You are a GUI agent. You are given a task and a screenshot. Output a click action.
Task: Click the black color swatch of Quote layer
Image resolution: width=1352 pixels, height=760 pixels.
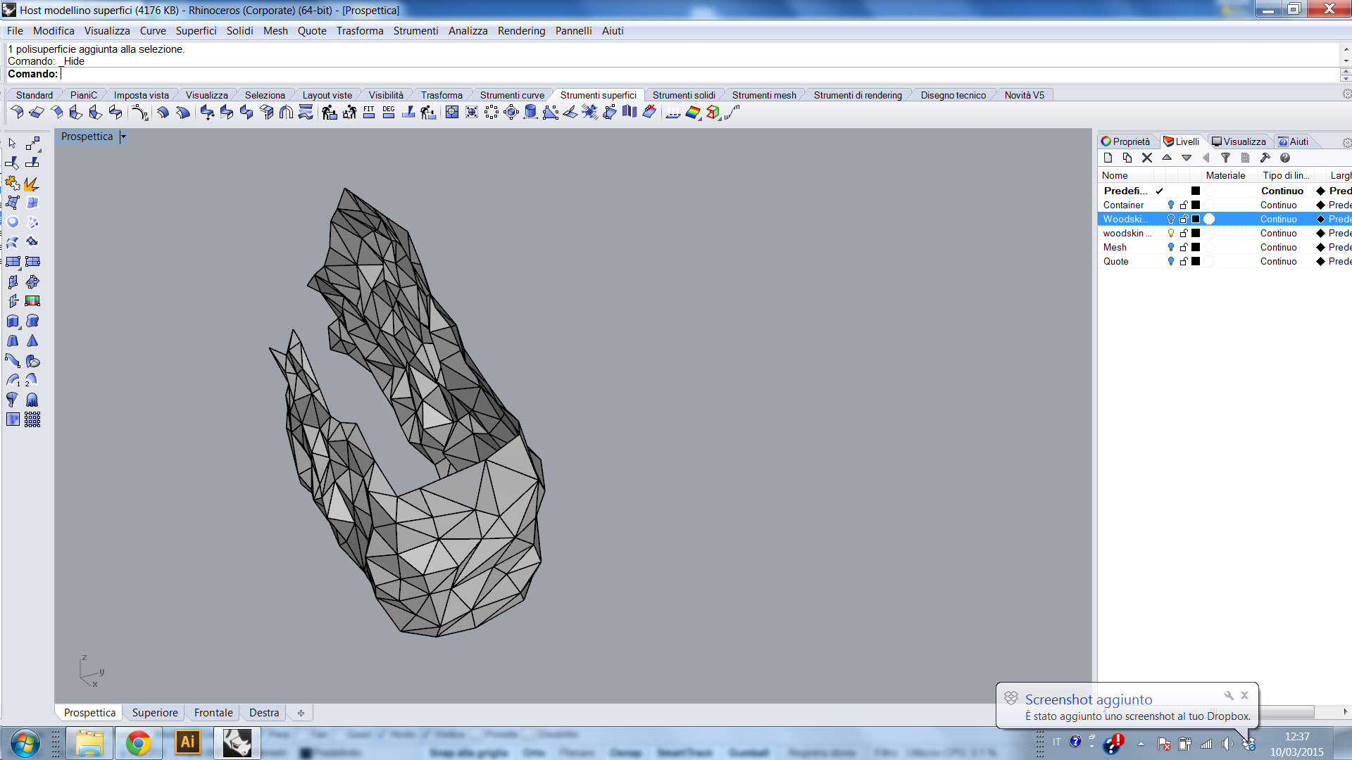point(1196,261)
